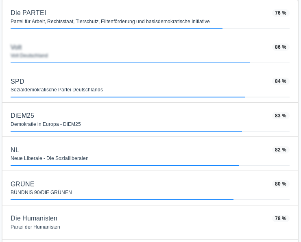
Task: Click the 76 % badge for Die PARTEI
Action: [x=281, y=13]
